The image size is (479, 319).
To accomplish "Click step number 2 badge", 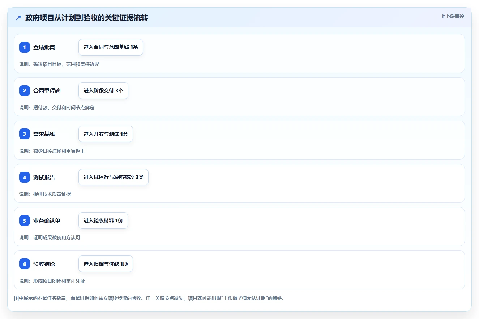I will (x=25, y=91).
